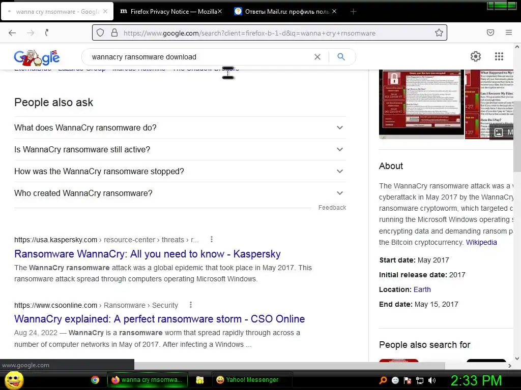Open the Earth location link
The height and width of the screenshot is (390, 521).
coord(422,289)
